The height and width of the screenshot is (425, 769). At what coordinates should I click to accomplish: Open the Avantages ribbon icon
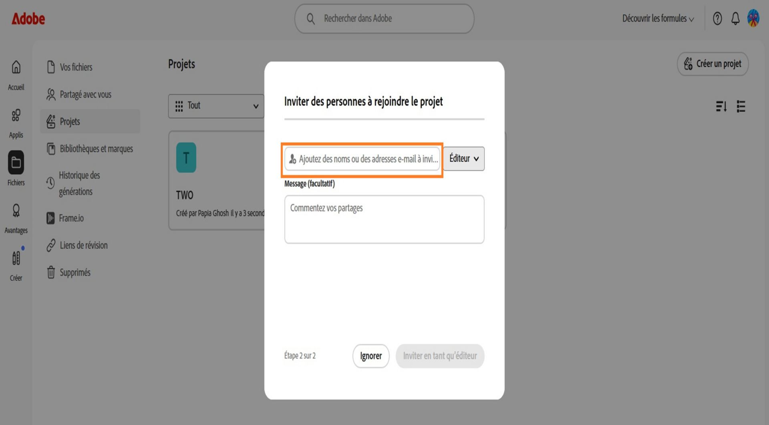pos(16,211)
